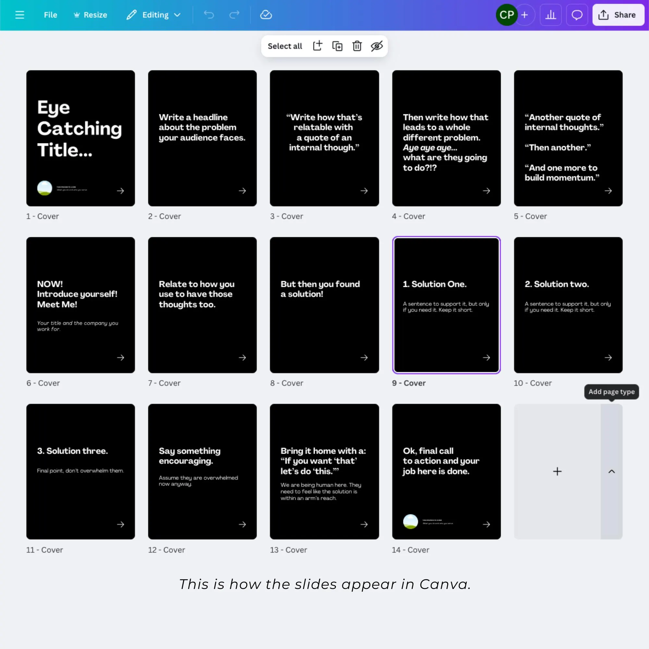Select the Bring it home slide
The height and width of the screenshot is (649, 649).
pyautogui.click(x=324, y=471)
